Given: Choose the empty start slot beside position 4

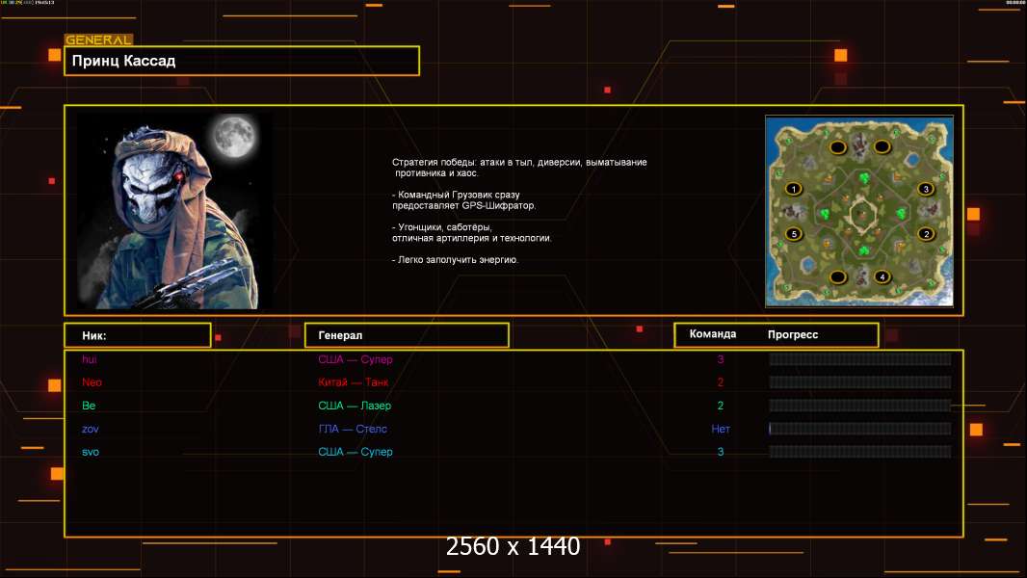Looking at the screenshot, I should [x=838, y=277].
